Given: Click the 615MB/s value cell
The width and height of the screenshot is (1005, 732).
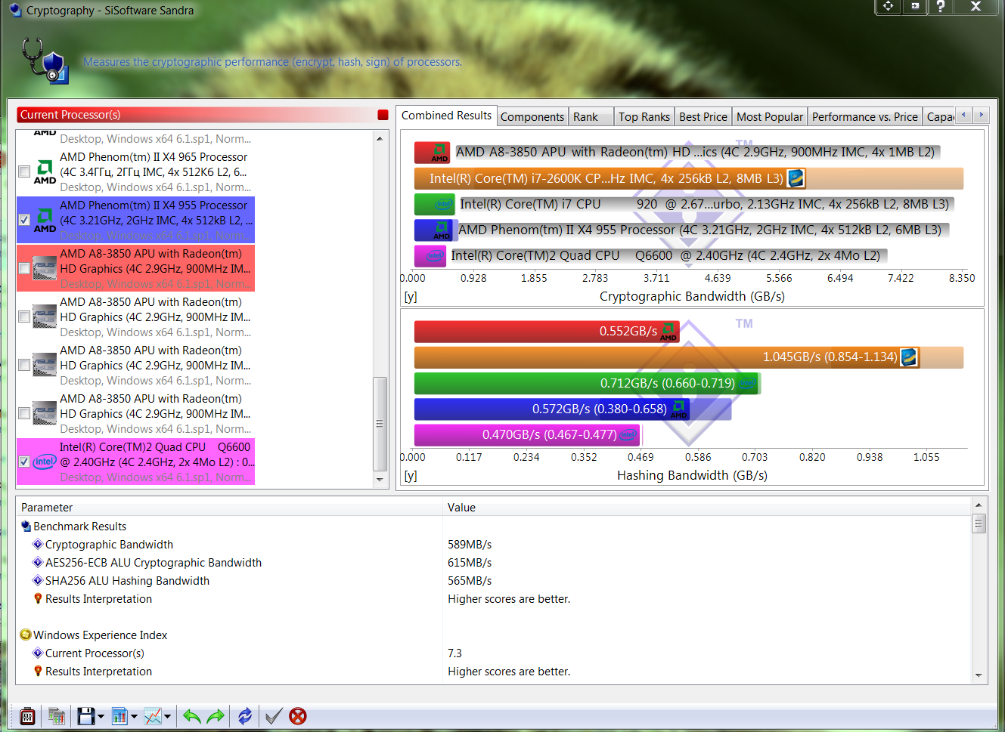Looking at the screenshot, I should pos(470,563).
